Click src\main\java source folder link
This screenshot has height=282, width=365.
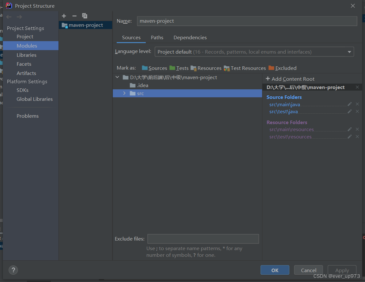click(284, 105)
